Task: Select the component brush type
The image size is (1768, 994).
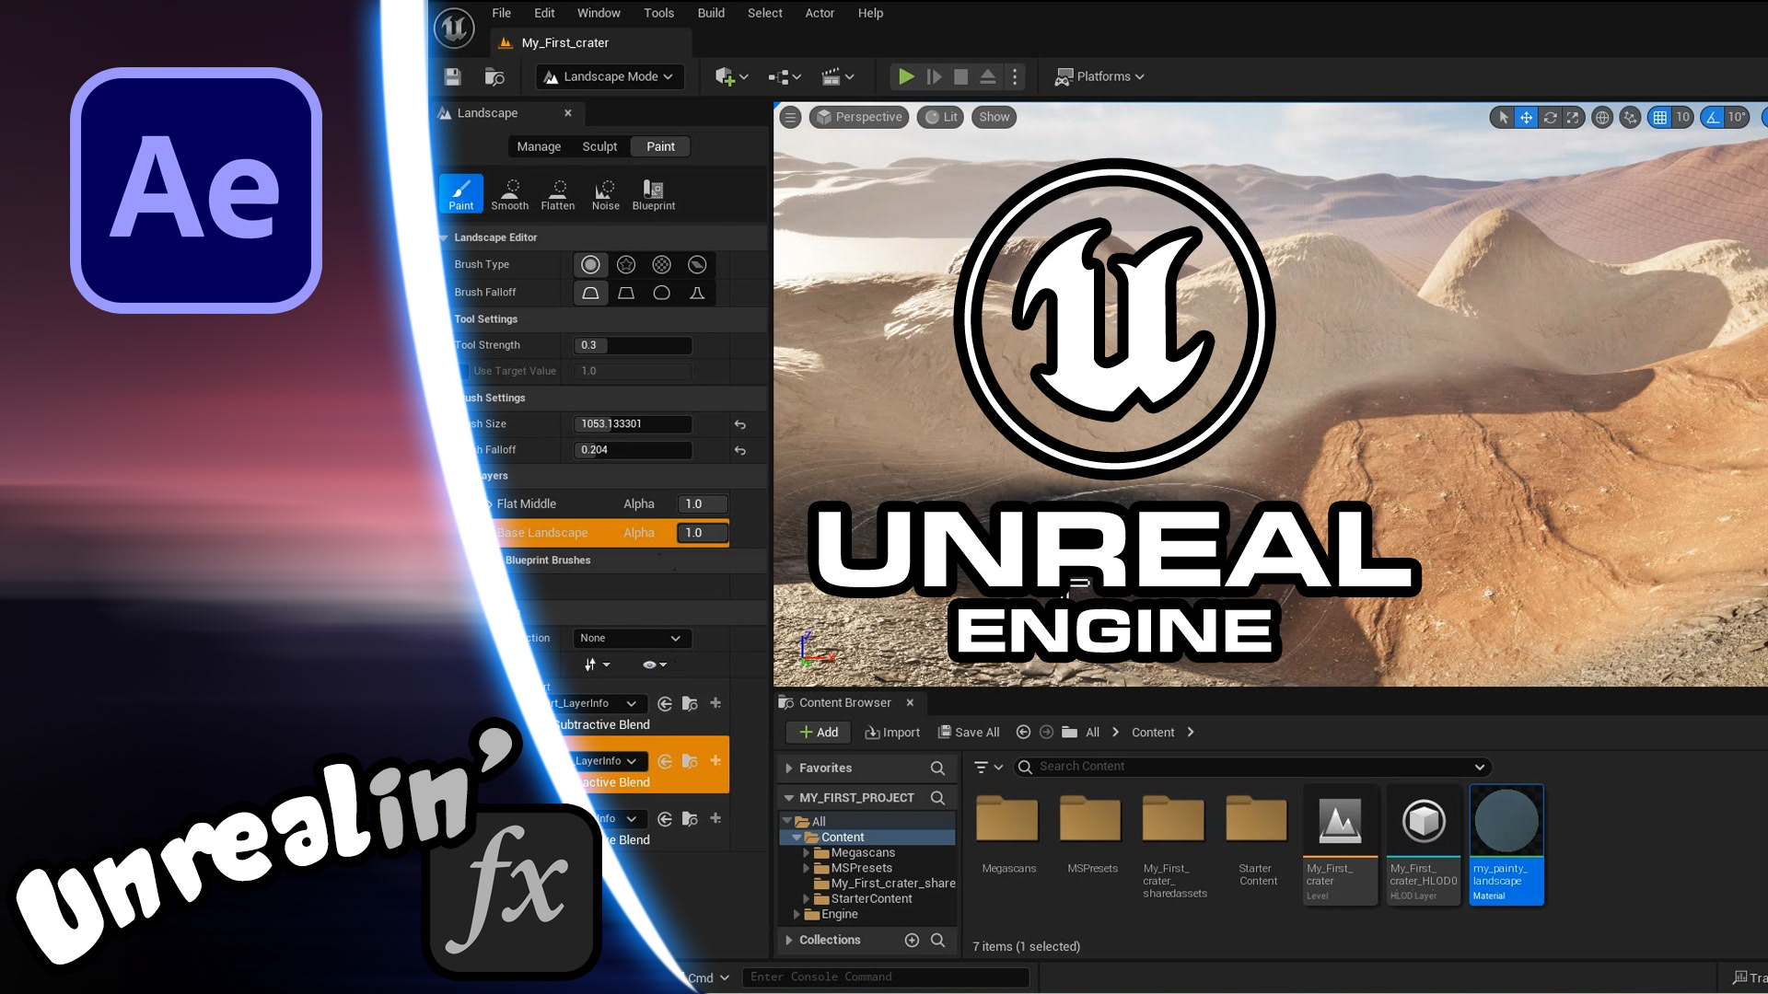Action: click(697, 264)
